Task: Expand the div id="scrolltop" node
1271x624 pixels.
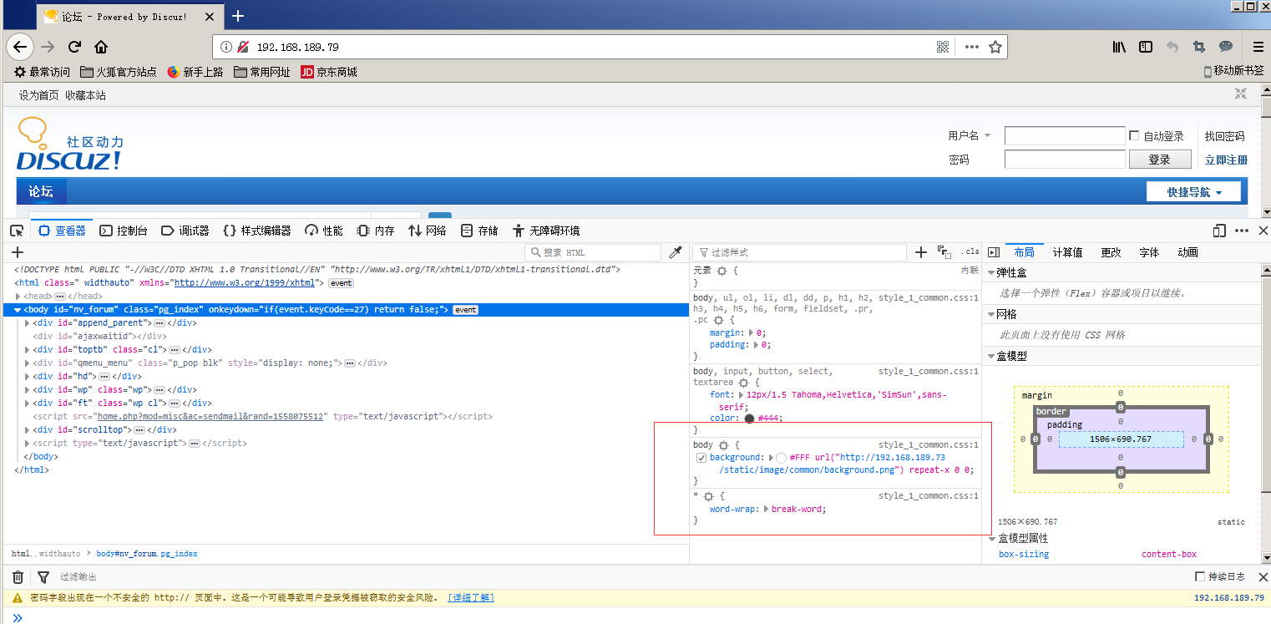Action: 28,430
